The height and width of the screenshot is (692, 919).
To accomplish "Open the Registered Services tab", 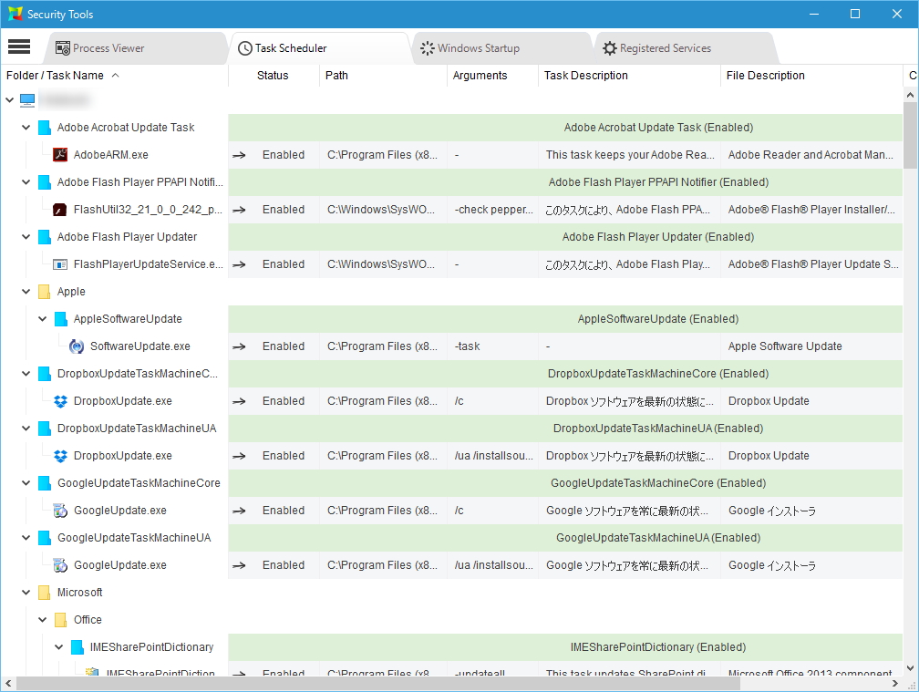I will 685,48.
